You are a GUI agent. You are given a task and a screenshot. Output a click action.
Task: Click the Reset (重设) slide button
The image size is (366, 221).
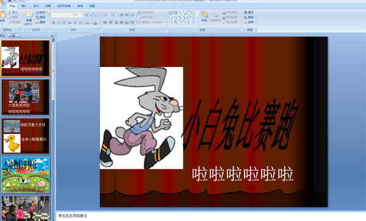[x=41, y=17]
